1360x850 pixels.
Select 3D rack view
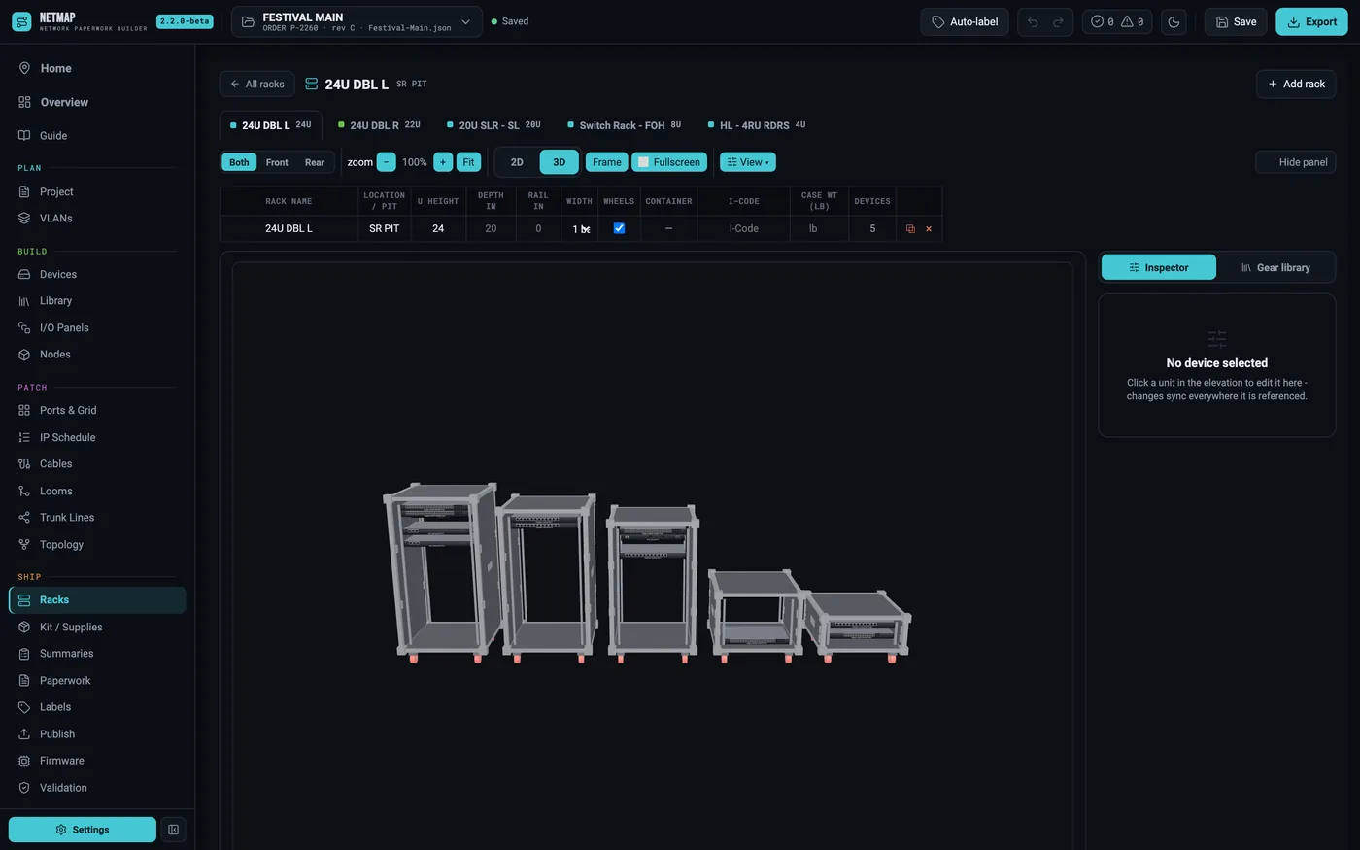pos(559,162)
